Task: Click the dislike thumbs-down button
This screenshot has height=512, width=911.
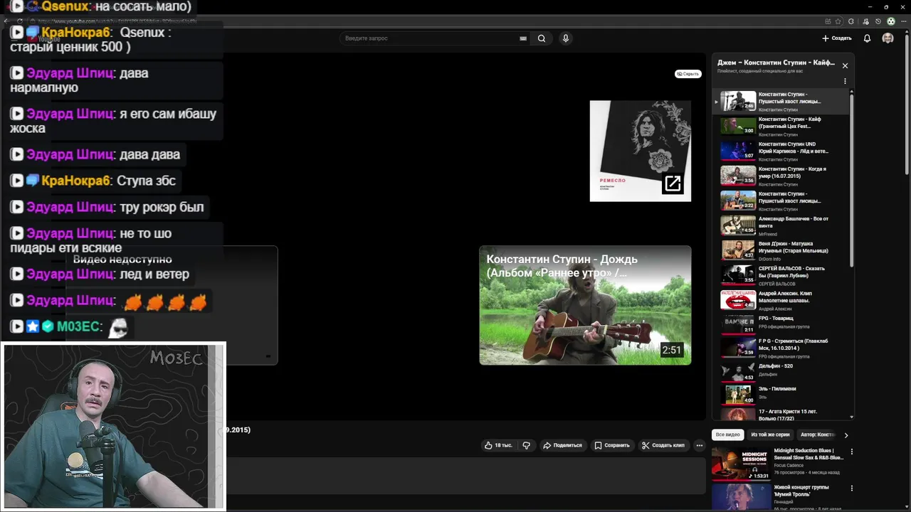Action: pyautogui.click(x=527, y=445)
